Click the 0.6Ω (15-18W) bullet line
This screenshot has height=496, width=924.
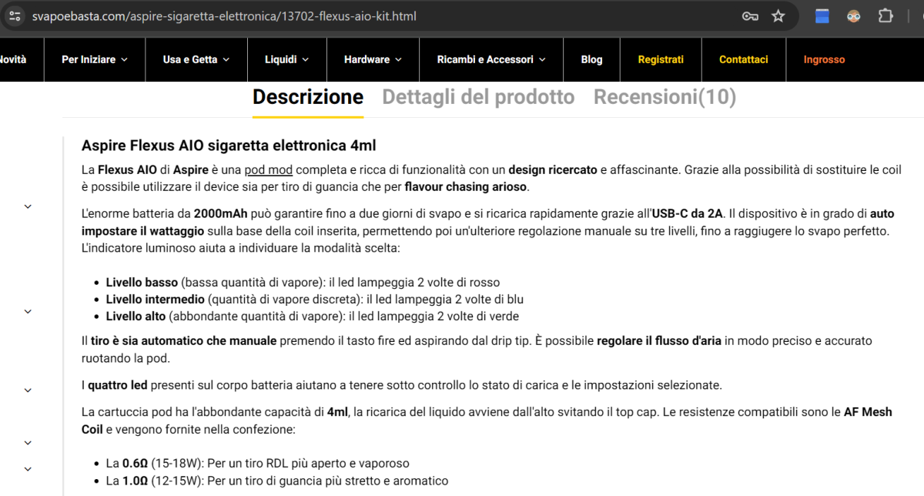pyautogui.click(x=257, y=464)
